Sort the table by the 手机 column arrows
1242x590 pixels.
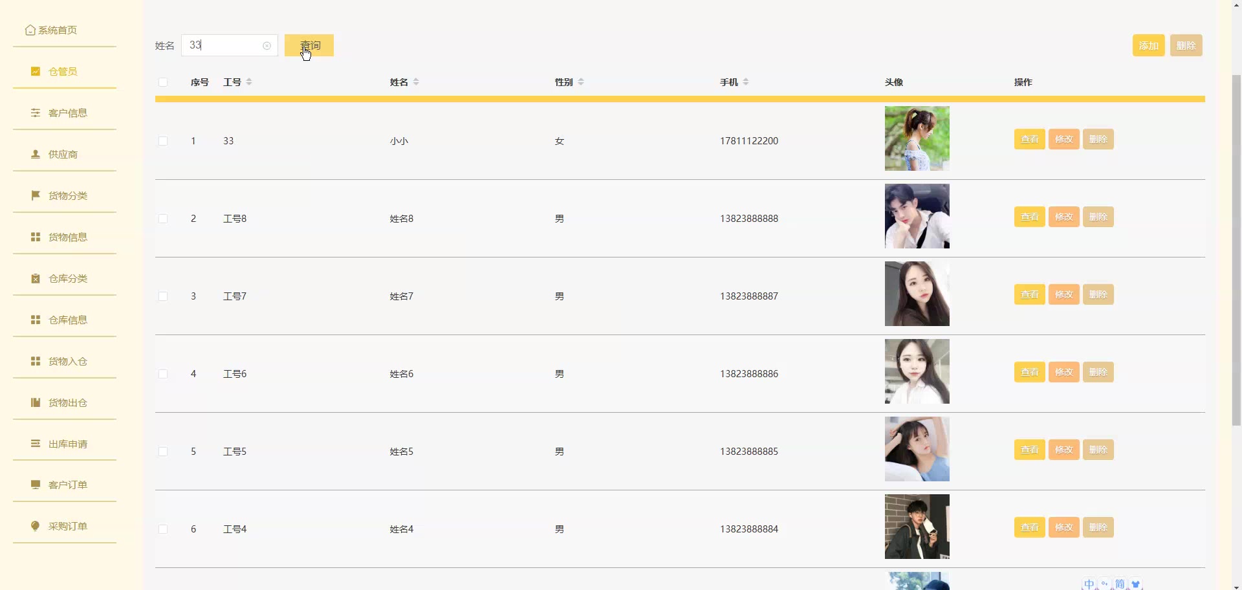pos(746,82)
